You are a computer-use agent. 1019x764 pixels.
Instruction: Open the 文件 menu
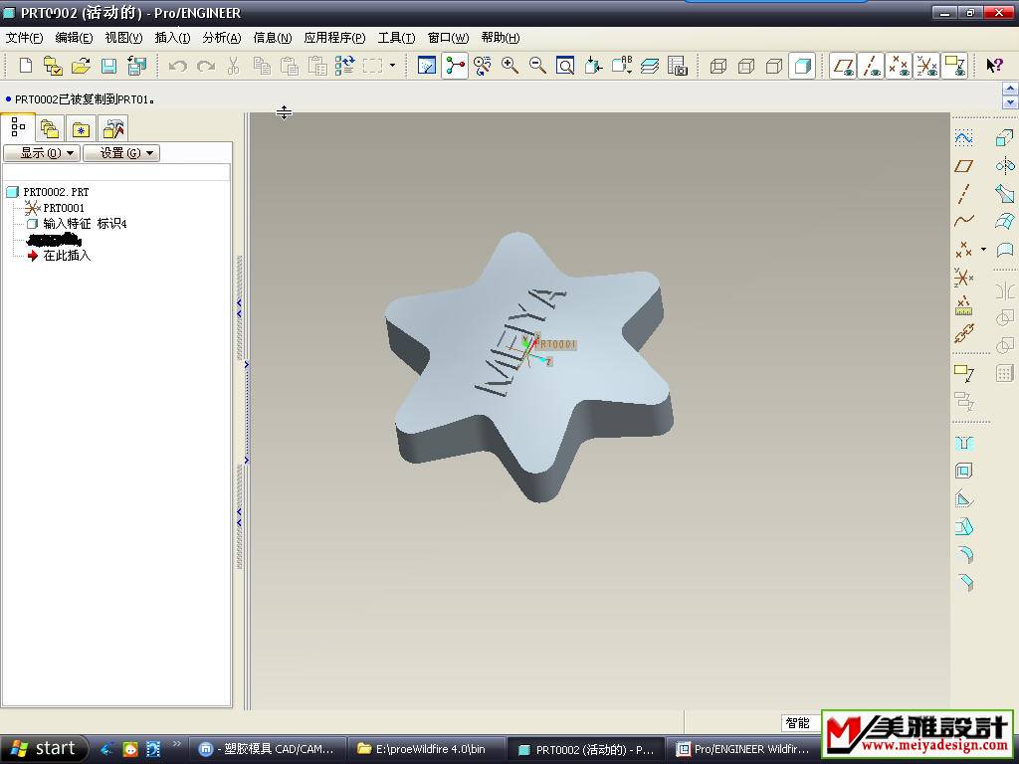tap(24, 38)
